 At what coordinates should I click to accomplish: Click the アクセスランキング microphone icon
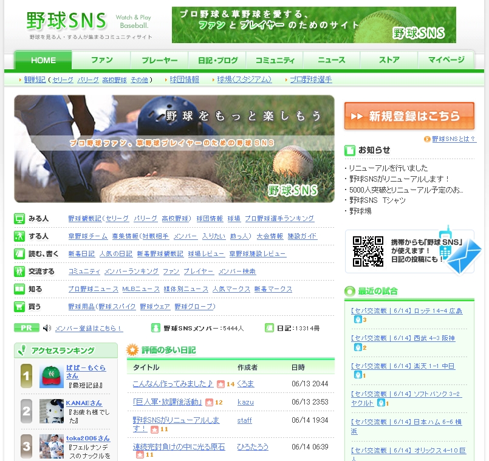tap(22, 350)
